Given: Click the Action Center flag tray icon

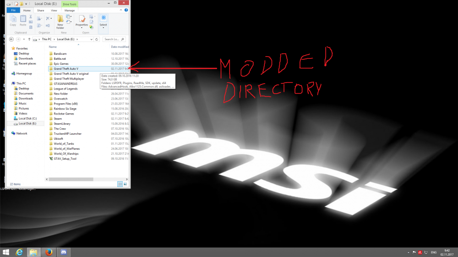Looking at the screenshot, I should coord(414,252).
